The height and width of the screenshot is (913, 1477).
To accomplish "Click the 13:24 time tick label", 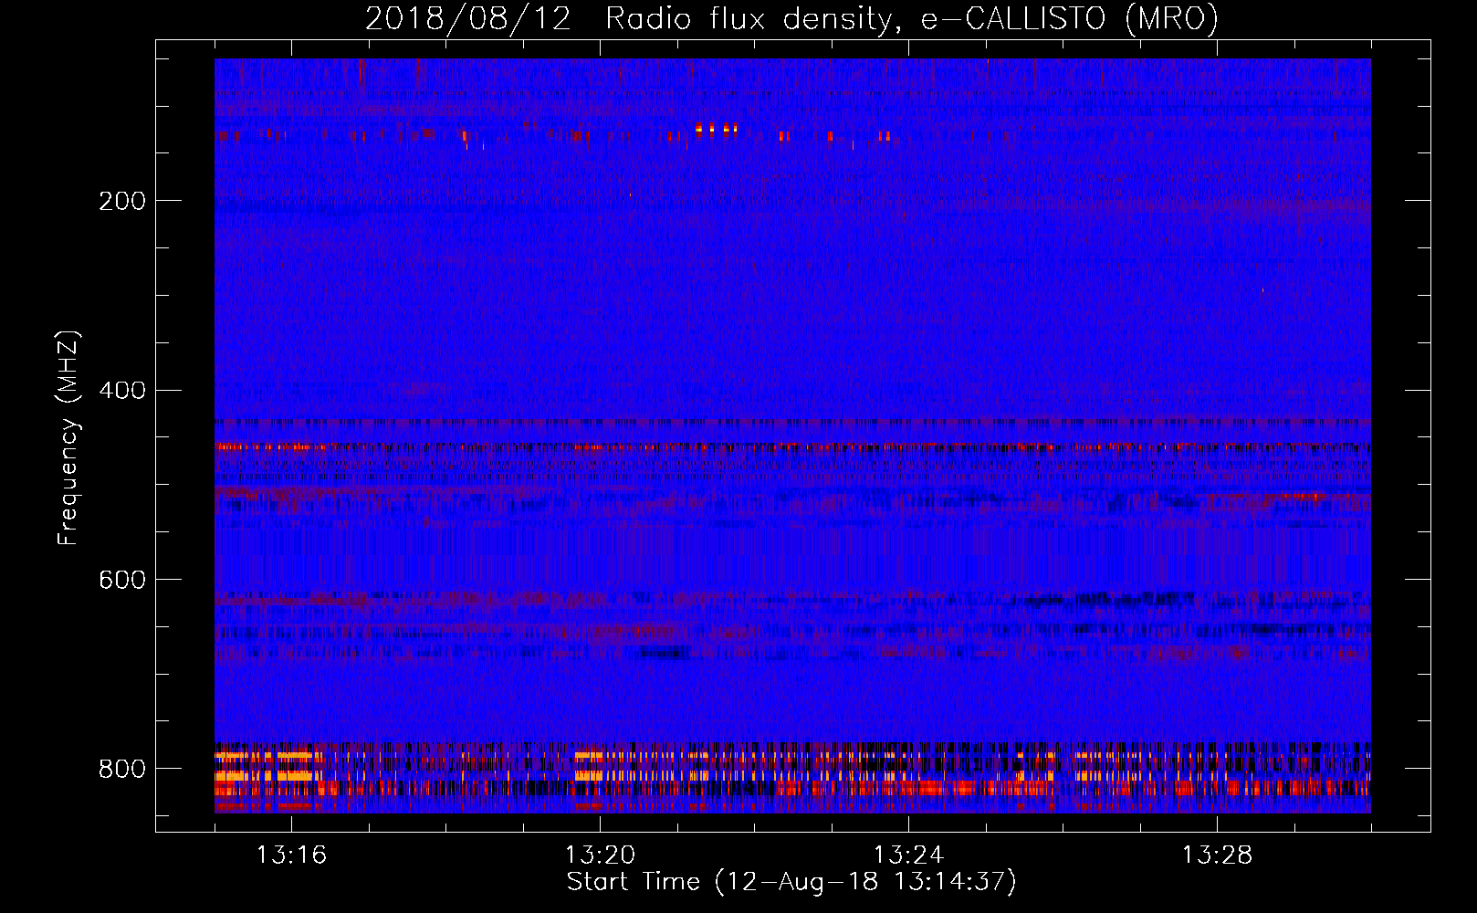I will (908, 855).
